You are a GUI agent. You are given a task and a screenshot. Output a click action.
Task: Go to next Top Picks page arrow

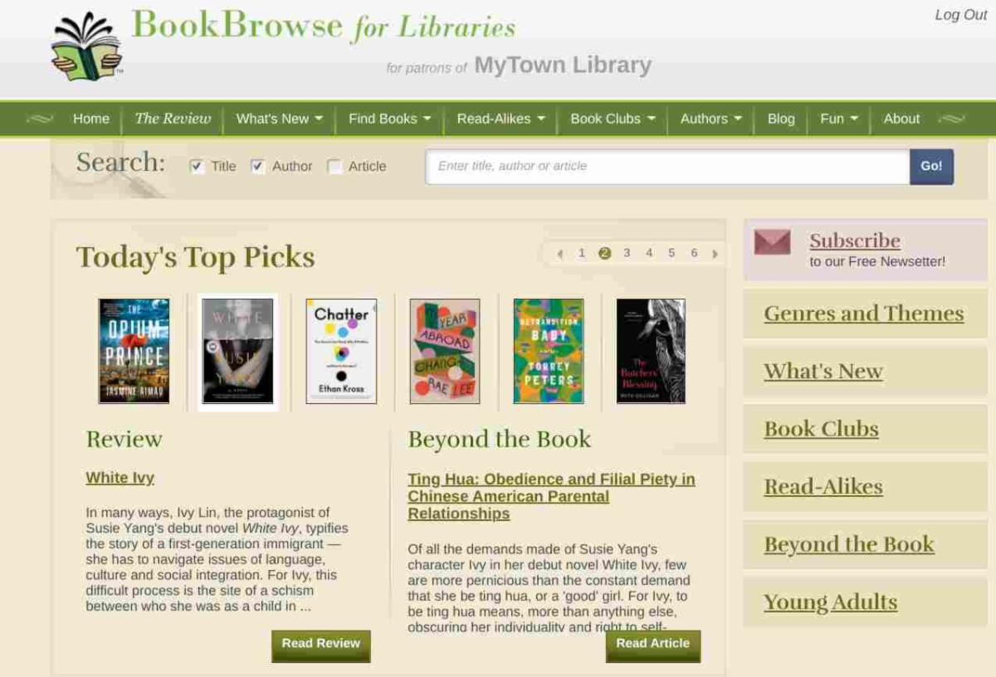point(715,254)
